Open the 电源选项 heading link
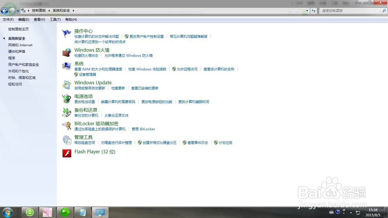Screen dimensions: 388x218 click(83, 96)
